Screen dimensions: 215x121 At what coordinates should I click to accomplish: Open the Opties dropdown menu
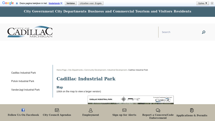pyautogui.click(x=203, y=3)
